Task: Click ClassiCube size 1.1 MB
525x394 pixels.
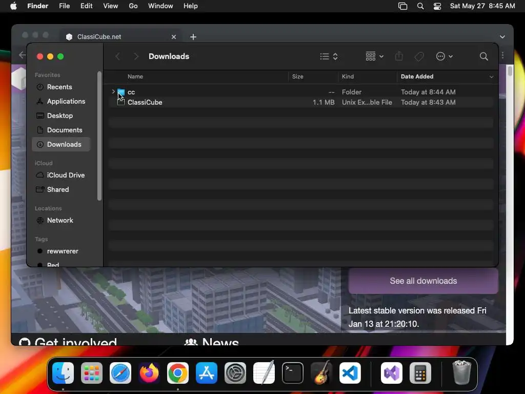Action: click(x=324, y=102)
